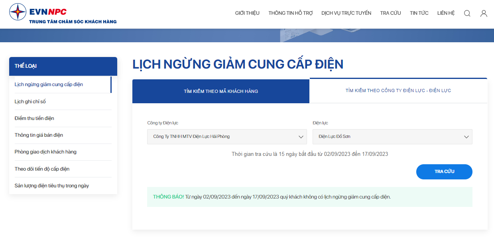Click the THỂ LOẠI sidebar header
Viewport: 494px width, 238px height.
pyautogui.click(x=63, y=66)
